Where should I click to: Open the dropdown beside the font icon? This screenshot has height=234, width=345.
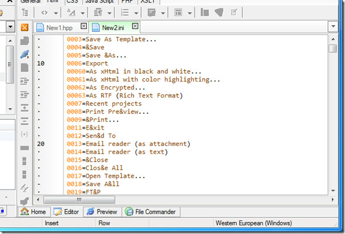pos(83,13)
